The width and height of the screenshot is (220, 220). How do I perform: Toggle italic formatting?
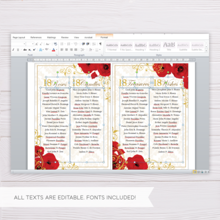pyautogui.click(x=13, y=50)
